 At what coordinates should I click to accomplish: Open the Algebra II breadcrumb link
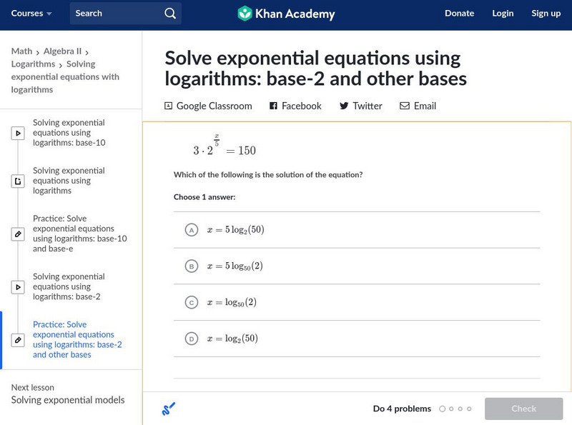tap(63, 51)
